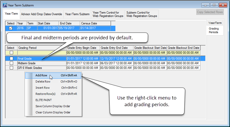Open Year/Term Control for Web Registration Groups tab

108,14
